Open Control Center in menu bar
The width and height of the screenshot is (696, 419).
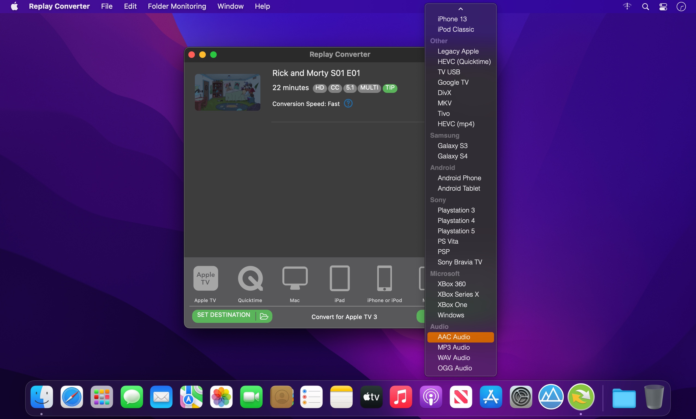[x=663, y=6]
